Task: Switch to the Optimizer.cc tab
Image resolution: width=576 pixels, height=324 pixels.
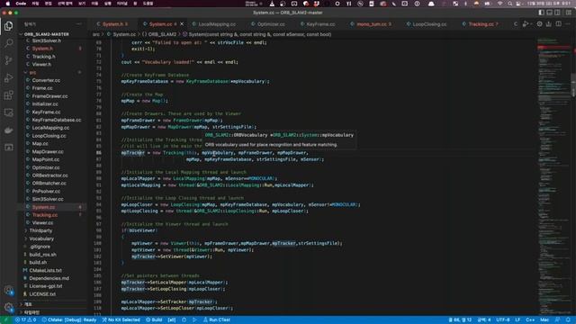Action: pyautogui.click(x=271, y=24)
